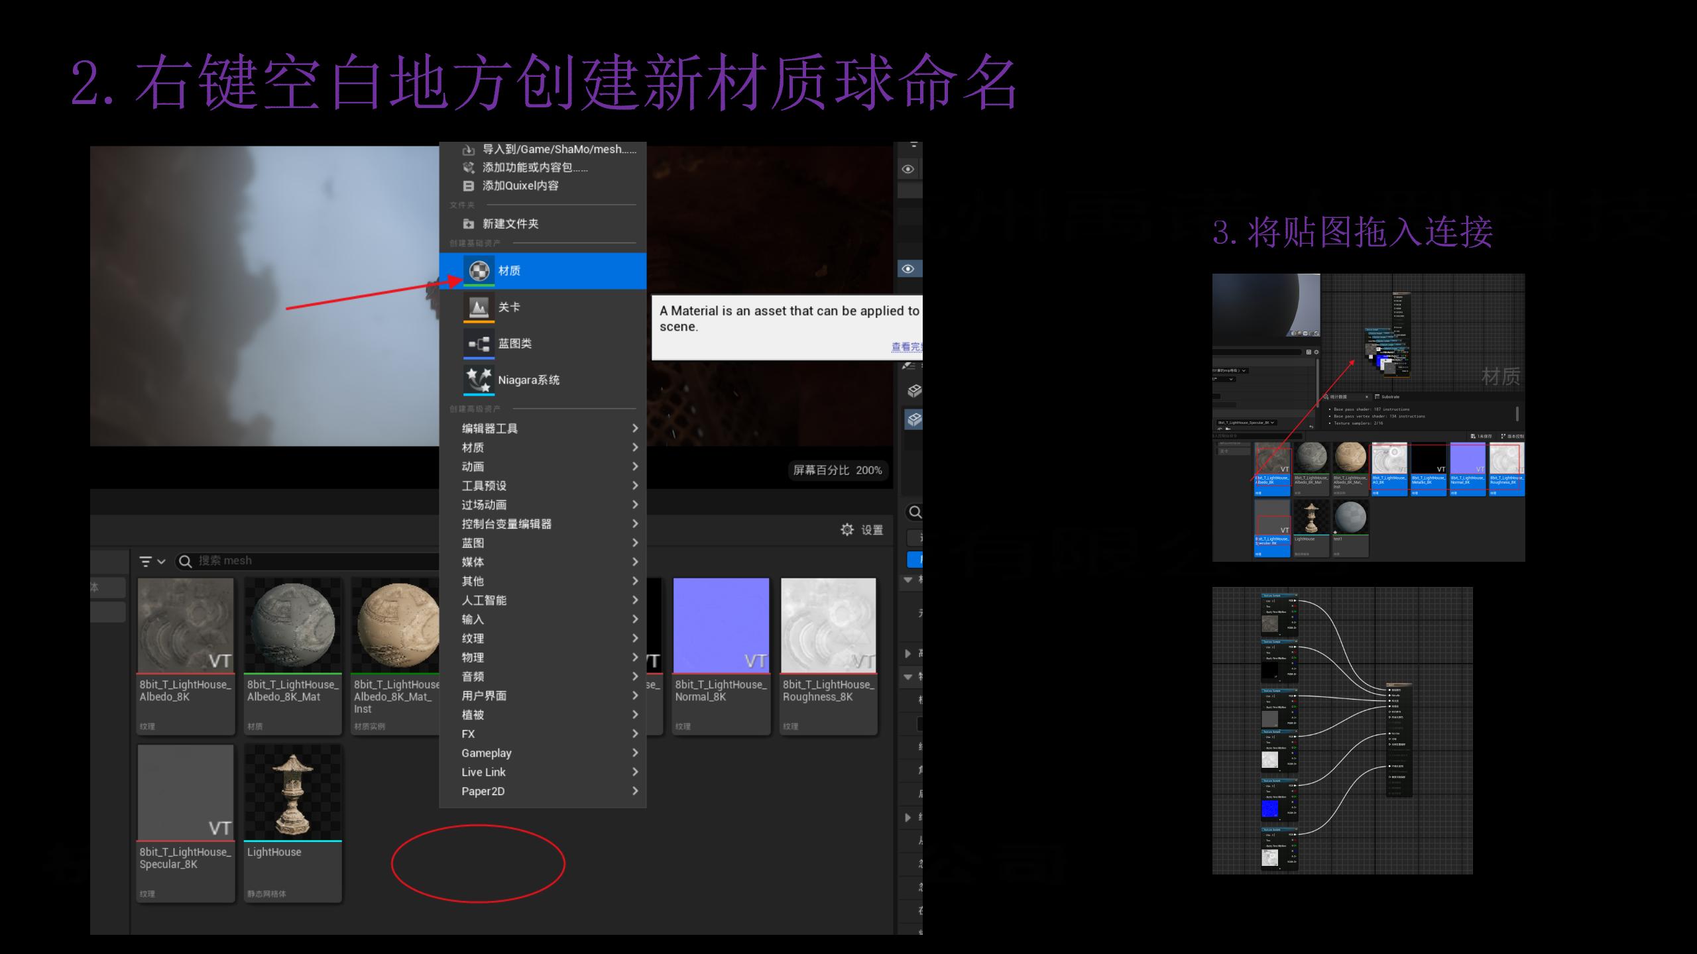Click 导入到/Game/ShaMo/mesh import entry
1697x954 pixels.
click(542, 149)
